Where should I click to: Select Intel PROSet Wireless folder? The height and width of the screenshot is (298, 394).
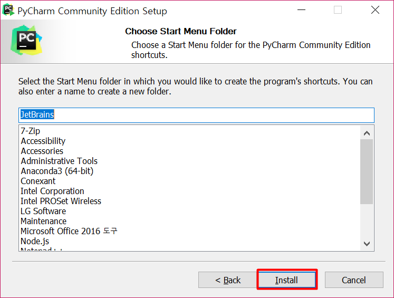61,201
